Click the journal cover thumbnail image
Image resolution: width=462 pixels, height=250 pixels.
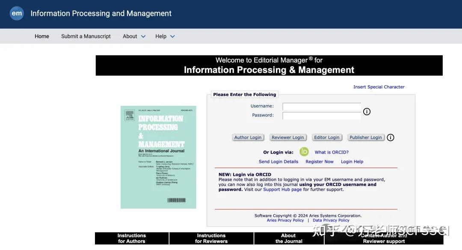tap(158, 157)
